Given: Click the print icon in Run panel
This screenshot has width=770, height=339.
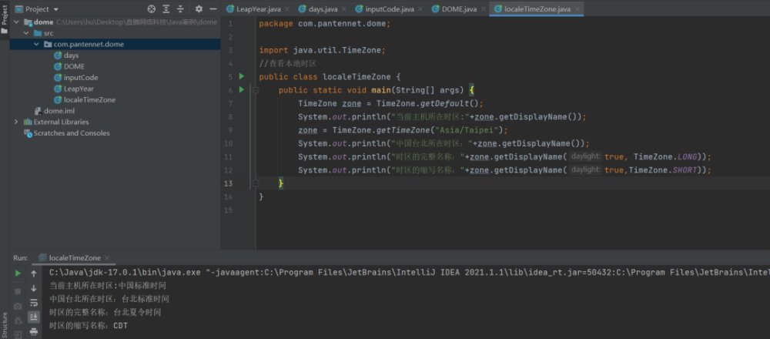Looking at the screenshot, I should [34, 331].
